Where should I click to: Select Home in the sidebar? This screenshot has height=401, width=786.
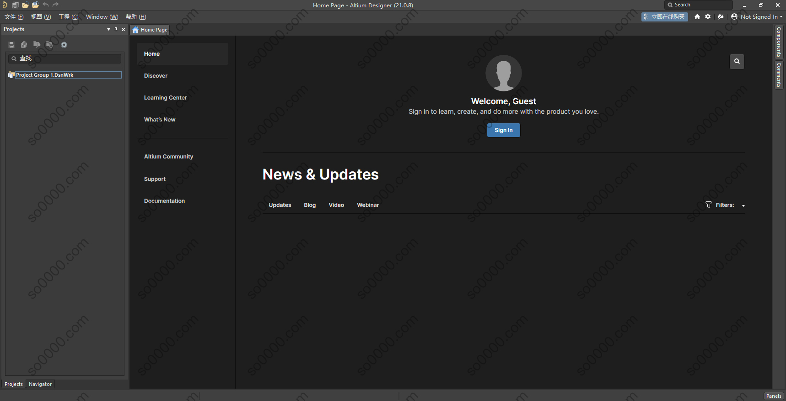[183, 54]
